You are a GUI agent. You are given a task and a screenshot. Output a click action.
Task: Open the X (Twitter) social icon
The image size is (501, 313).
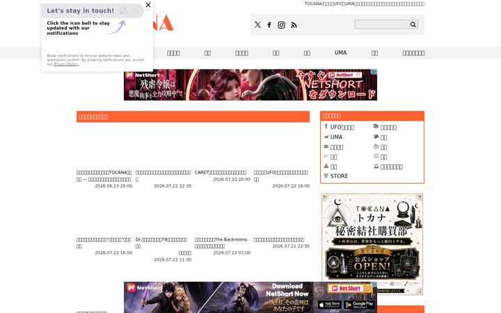tap(257, 25)
